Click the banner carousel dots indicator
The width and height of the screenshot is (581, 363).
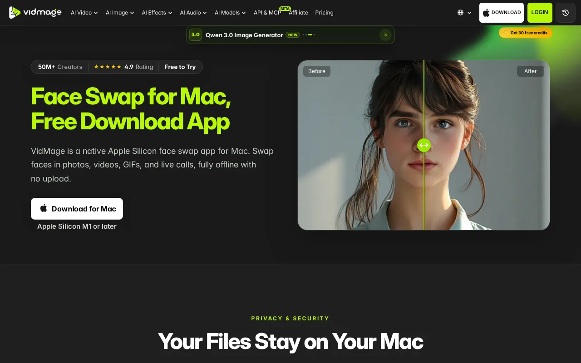[x=309, y=35]
